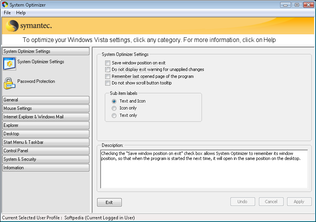Maximize the System Optimizer window
The image size is (316, 222).
(x=297, y=5)
